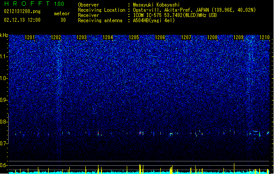274x174 pixels.
Task: Click the 1.0 kHz axis label
Action: pyautogui.click(x=4, y=78)
